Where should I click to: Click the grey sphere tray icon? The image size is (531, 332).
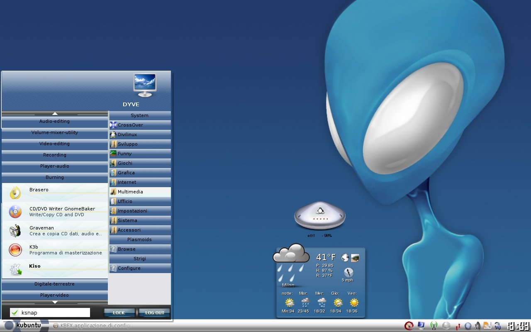446,326
